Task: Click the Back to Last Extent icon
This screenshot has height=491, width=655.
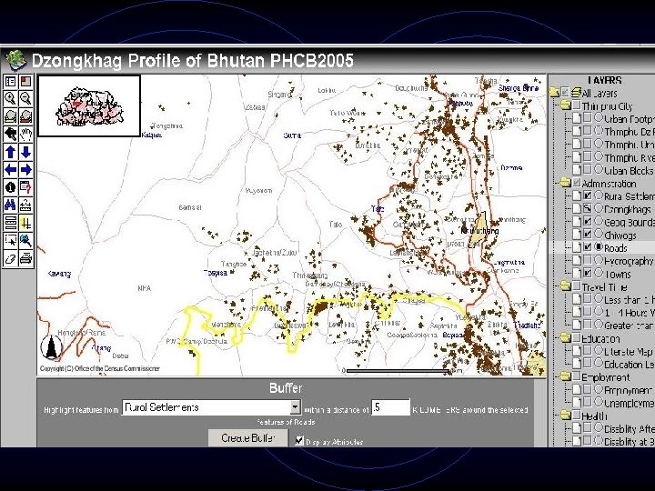Action: [10, 134]
